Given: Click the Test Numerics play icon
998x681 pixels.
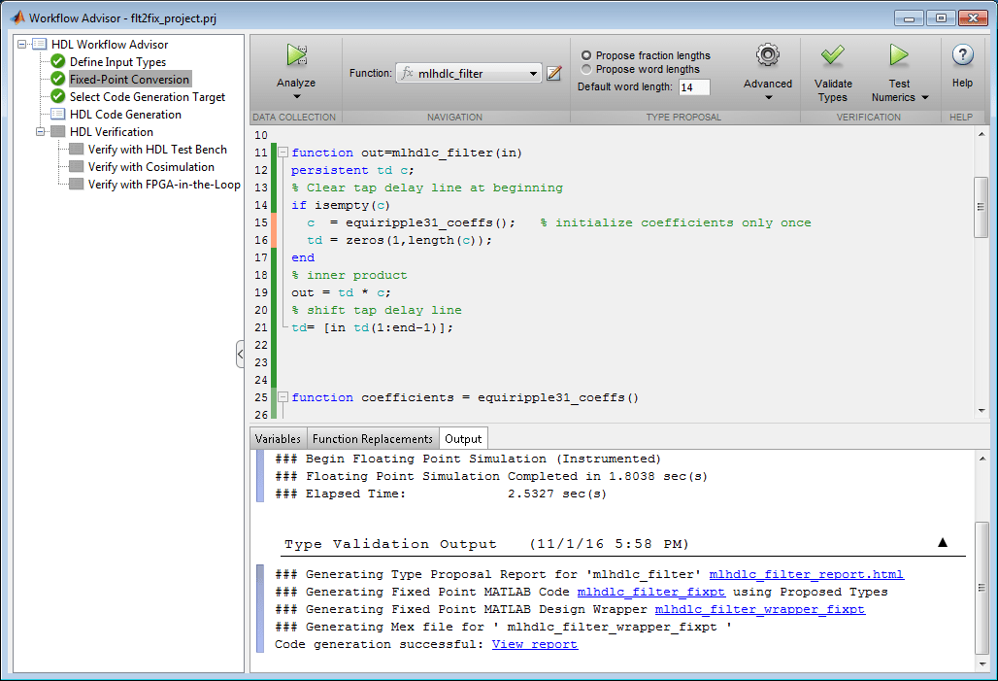Looking at the screenshot, I should coord(899,55).
